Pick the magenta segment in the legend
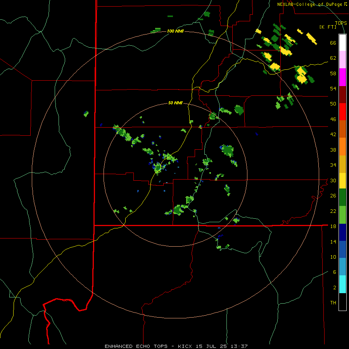Screen dimensions: 349x349 [342, 77]
